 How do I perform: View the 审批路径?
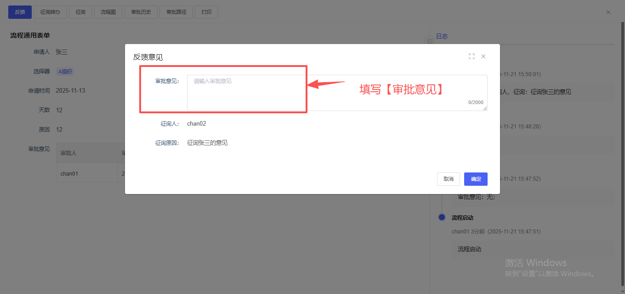tap(176, 12)
